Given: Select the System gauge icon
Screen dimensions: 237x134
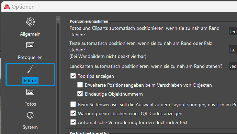Looking at the screenshot, I should (30, 115).
